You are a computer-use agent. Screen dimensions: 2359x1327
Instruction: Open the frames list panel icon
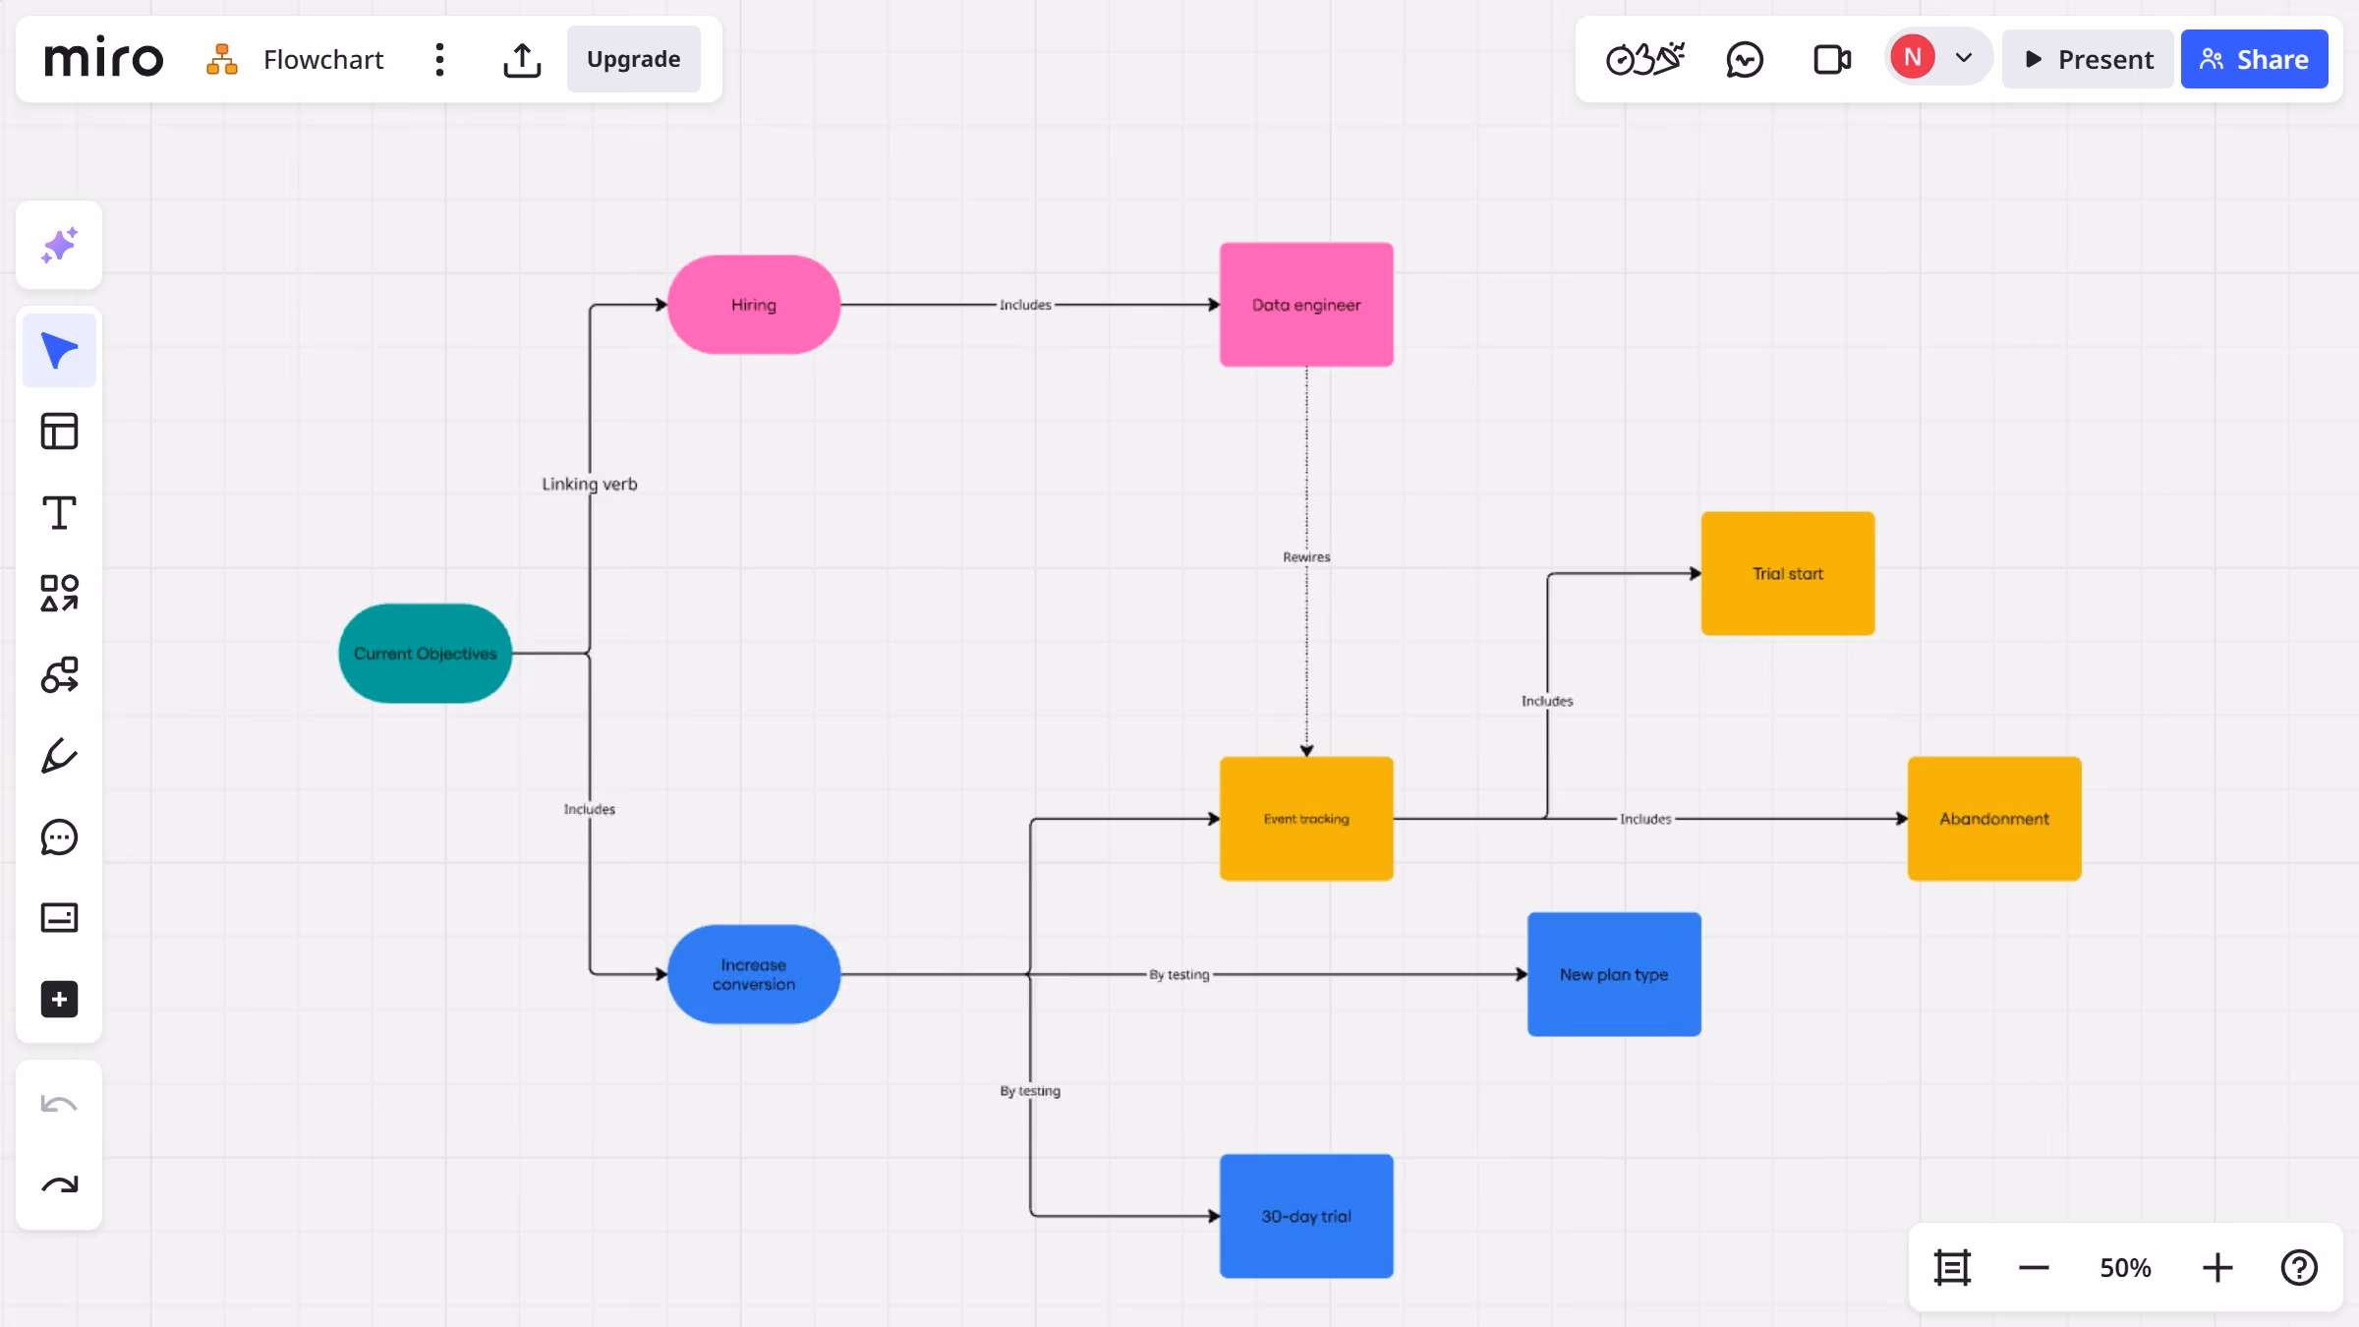1952,1268
